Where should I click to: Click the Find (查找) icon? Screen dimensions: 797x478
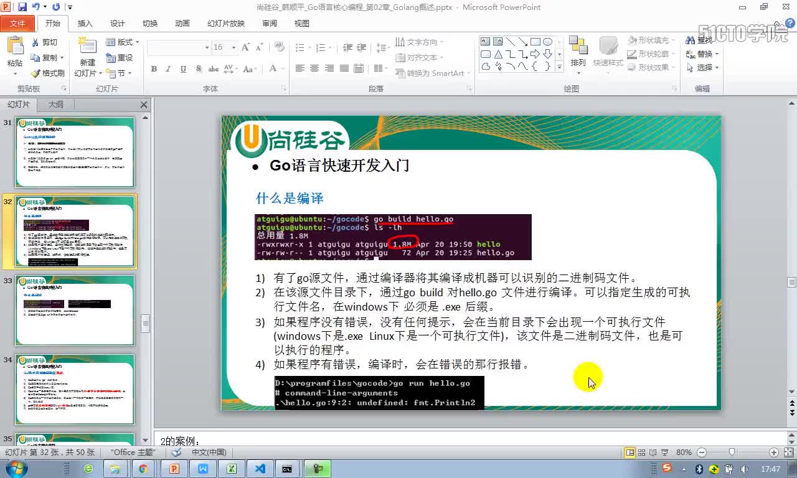[x=690, y=40]
